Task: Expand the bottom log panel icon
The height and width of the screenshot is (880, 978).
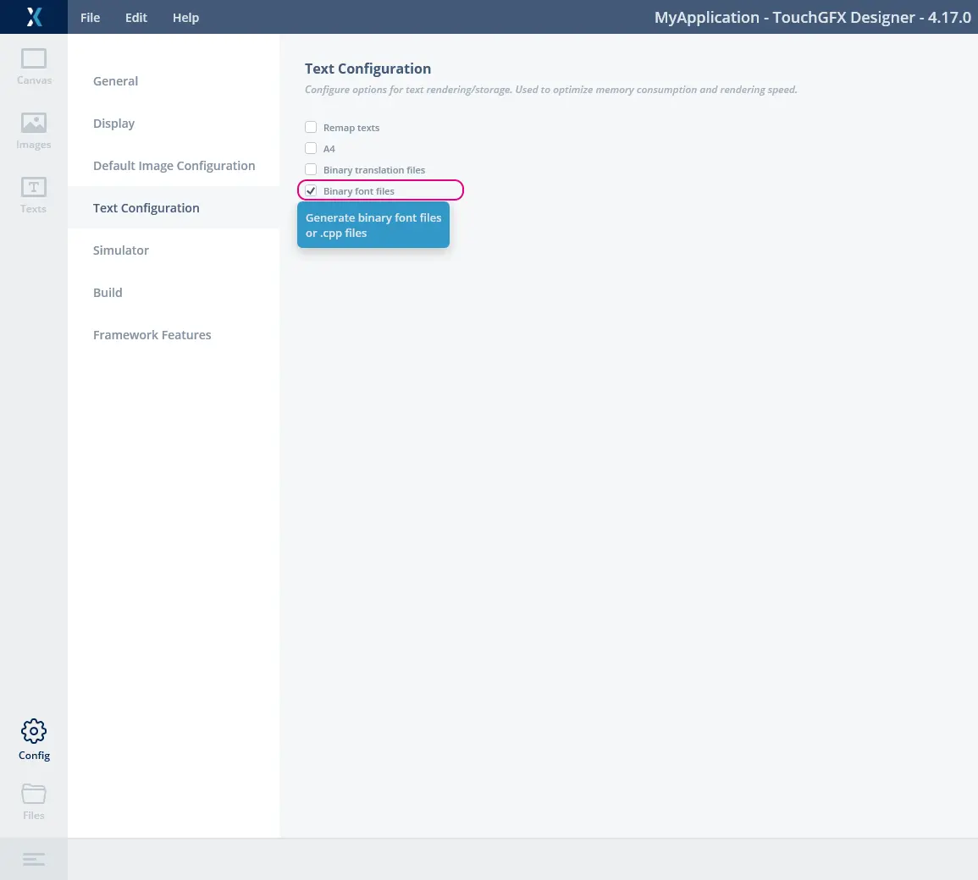Action: coord(34,859)
